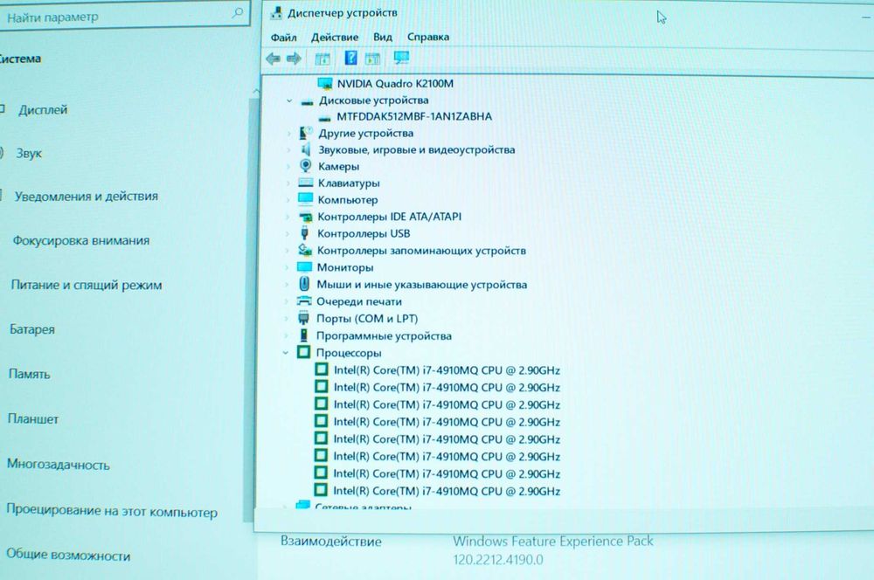Click the display icon next to Мониторы
Image resolution: width=874 pixels, height=580 pixels.
click(304, 267)
